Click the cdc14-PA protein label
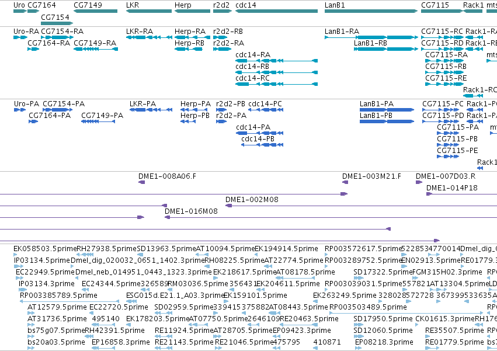This screenshot has height=351, width=497. (x=253, y=127)
